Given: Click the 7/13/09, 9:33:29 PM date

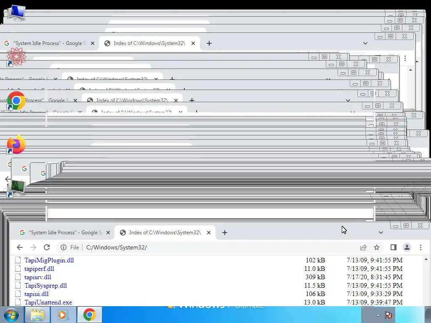Looking at the screenshot, I should (x=375, y=294).
